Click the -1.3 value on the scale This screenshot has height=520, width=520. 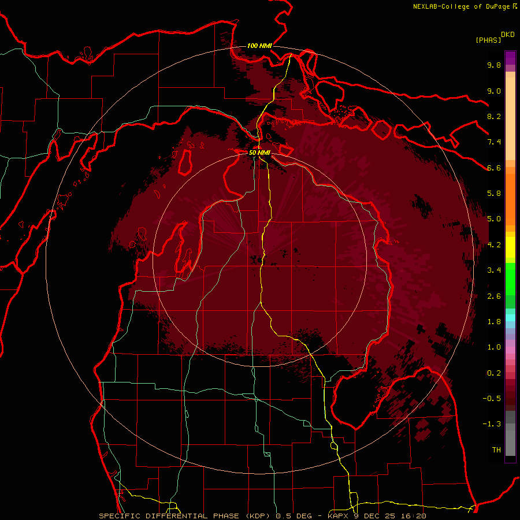pyautogui.click(x=492, y=424)
